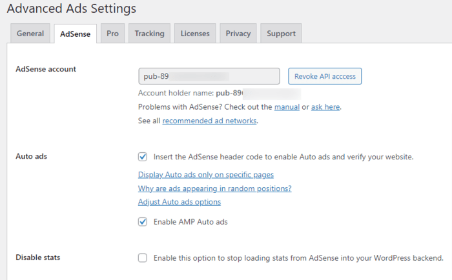Open 'Display Auto ads only on specific pages'

point(206,175)
